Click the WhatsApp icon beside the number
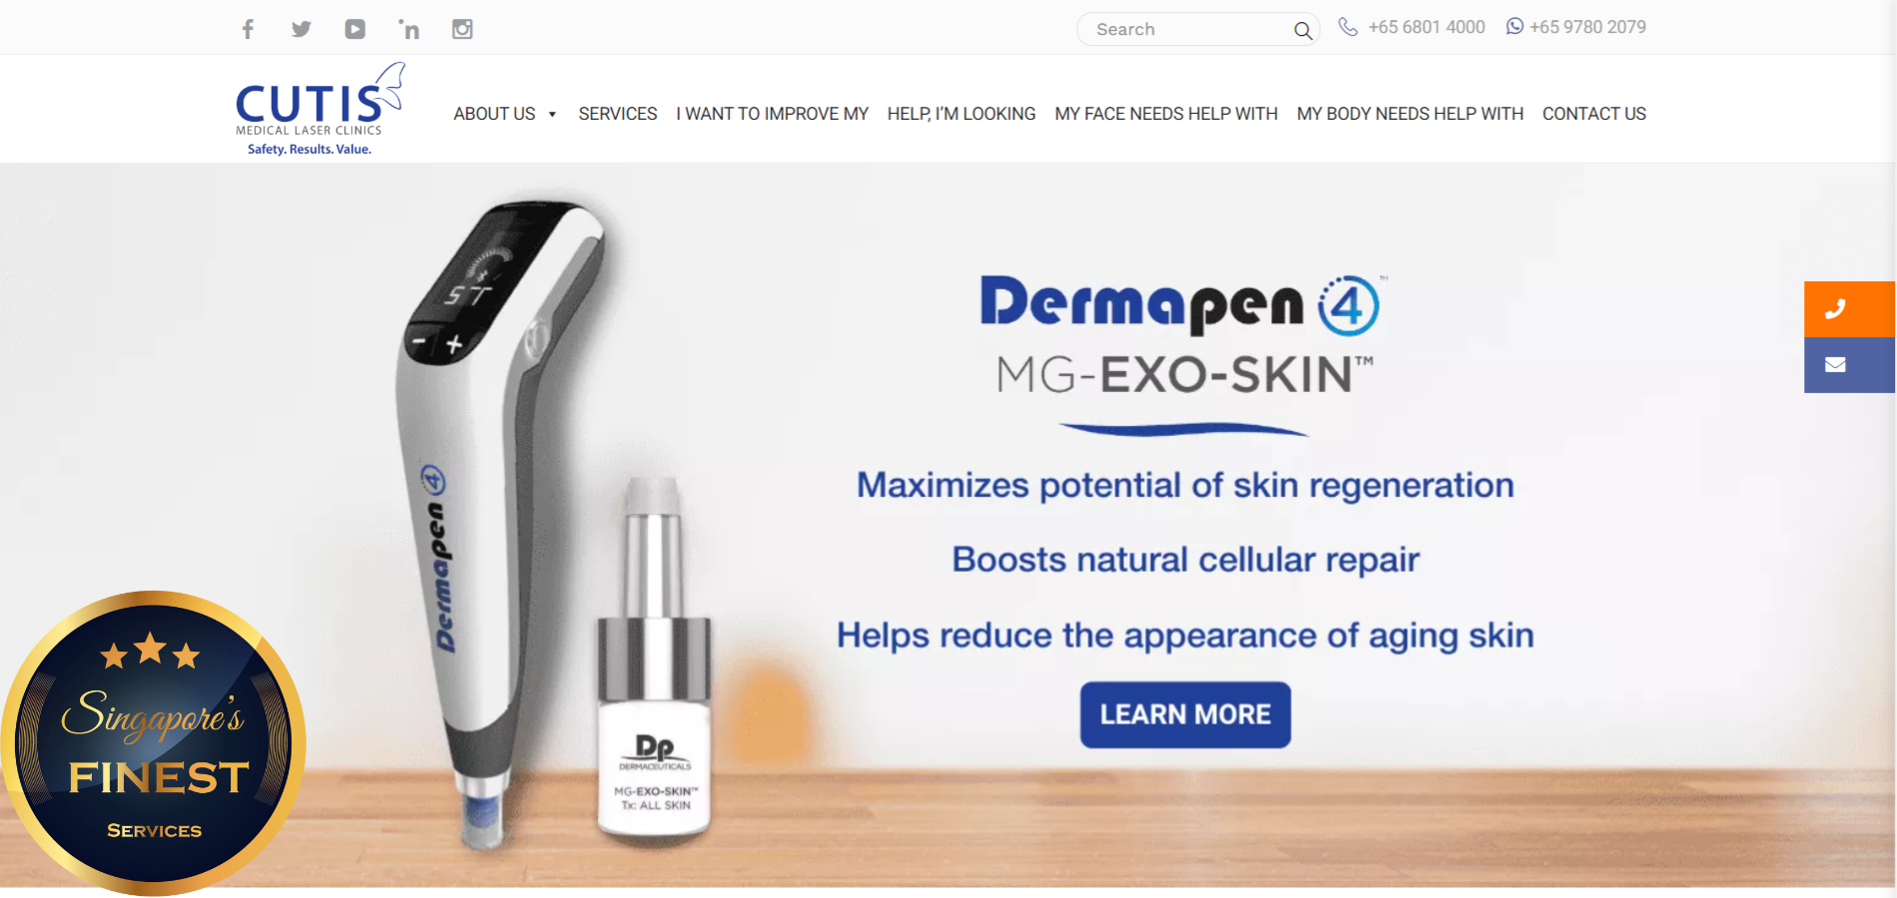 [1515, 27]
